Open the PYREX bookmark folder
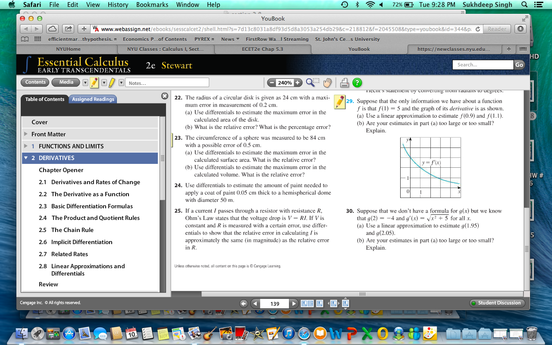 [x=204, y=39]
